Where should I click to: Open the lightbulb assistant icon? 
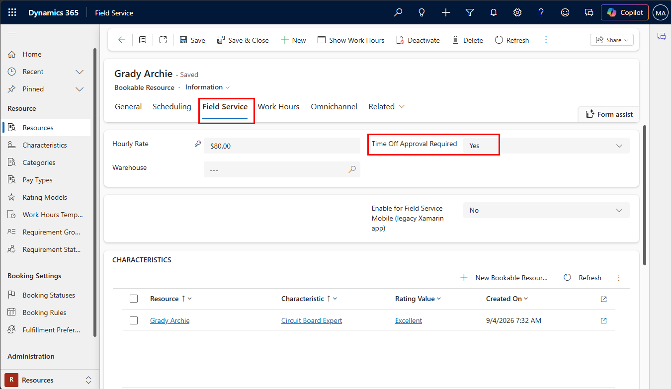click(422, 12)
